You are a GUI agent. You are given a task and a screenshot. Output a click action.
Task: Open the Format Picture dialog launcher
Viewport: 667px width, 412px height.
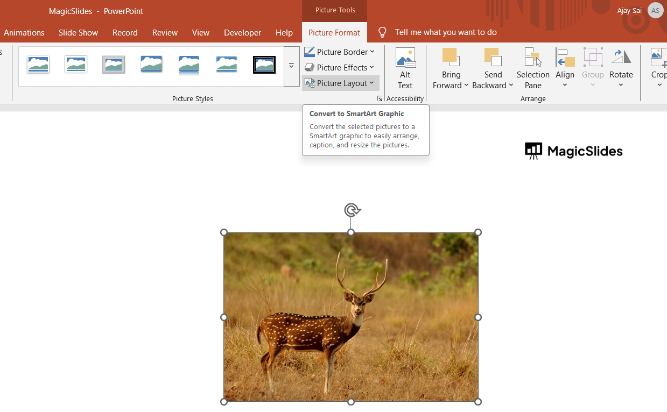coord(379,98)
